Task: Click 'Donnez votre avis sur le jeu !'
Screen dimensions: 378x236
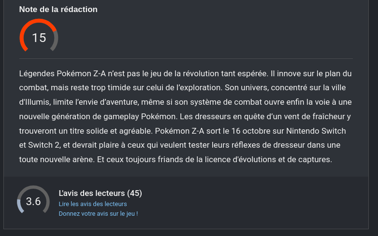Action: click(98, 213)
